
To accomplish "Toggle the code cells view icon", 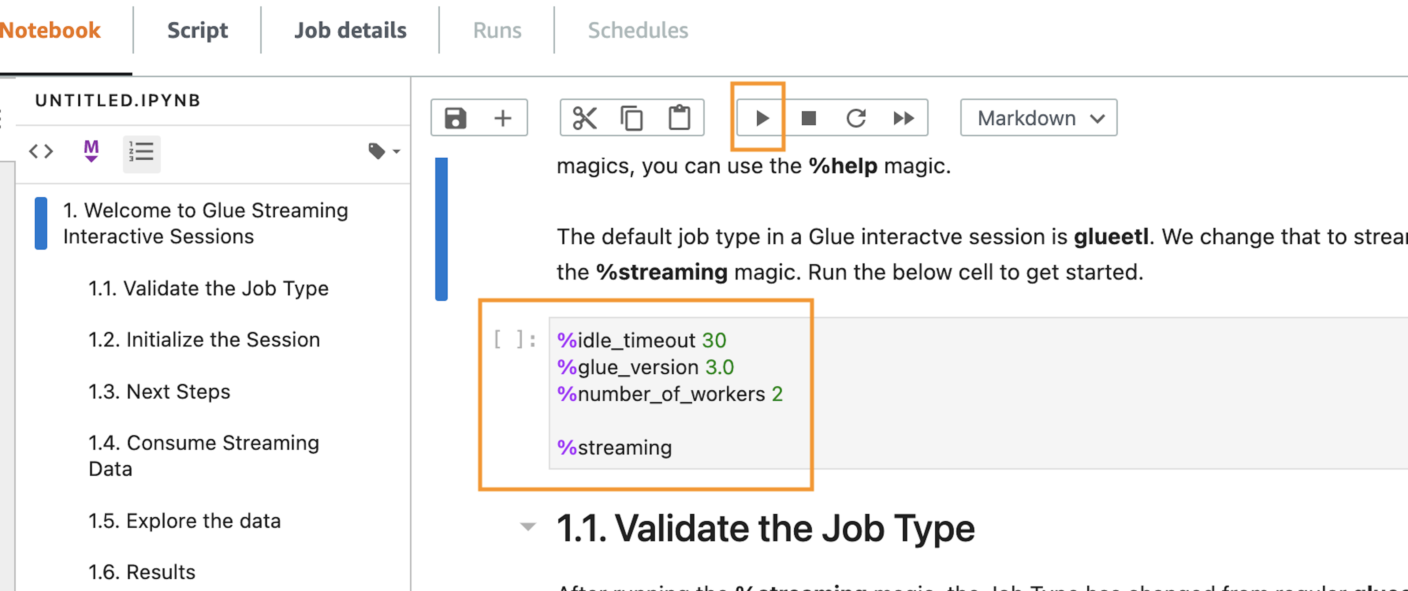I will 41,151.
